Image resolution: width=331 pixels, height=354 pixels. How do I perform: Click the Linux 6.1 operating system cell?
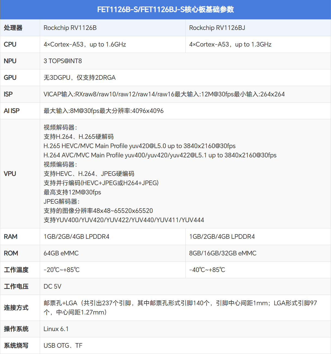56,329
